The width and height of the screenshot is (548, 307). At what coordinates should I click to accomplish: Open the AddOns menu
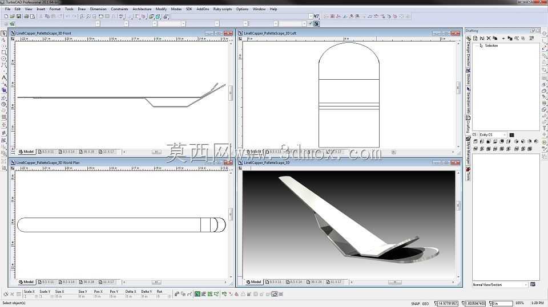pos(203,9)
